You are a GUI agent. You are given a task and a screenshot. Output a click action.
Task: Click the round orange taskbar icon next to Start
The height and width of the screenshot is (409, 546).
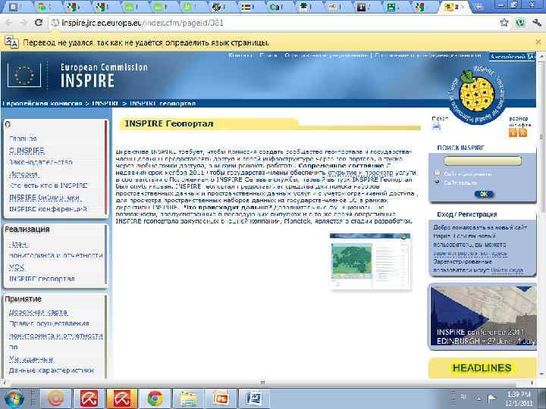point(55,398)
